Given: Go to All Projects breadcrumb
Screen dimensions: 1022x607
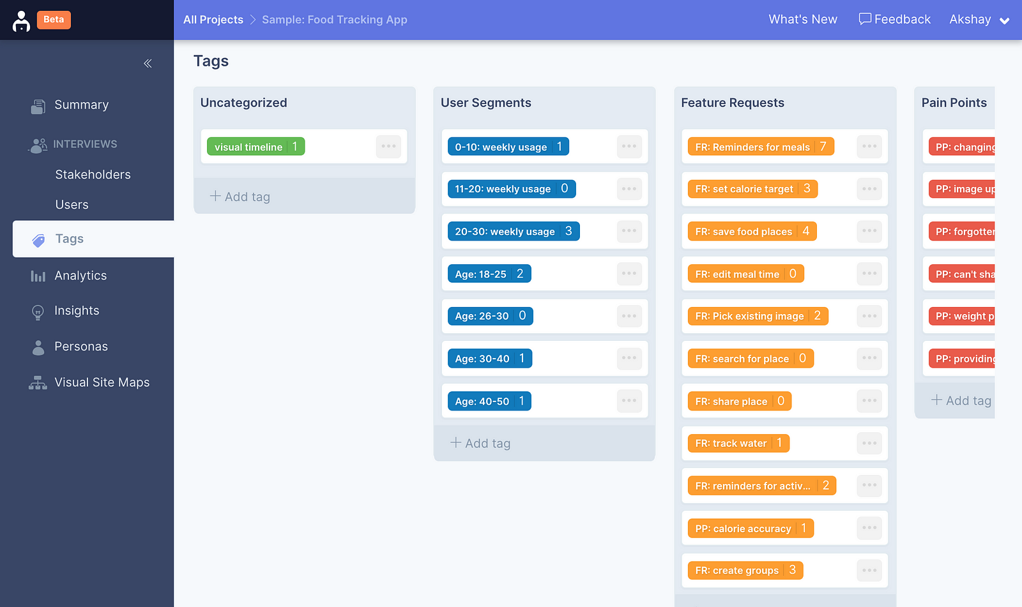Looking at the screenshot, I should click(x=213, y=20).
